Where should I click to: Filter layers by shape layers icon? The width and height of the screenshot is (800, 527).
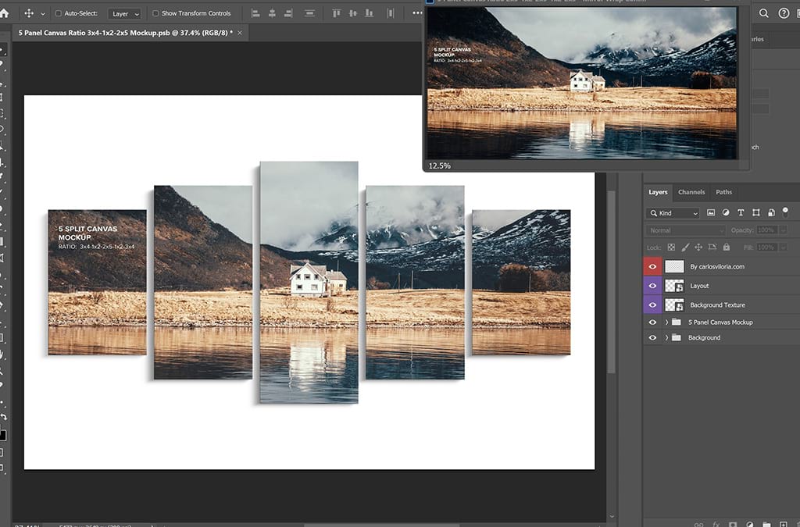click(756, 212)
